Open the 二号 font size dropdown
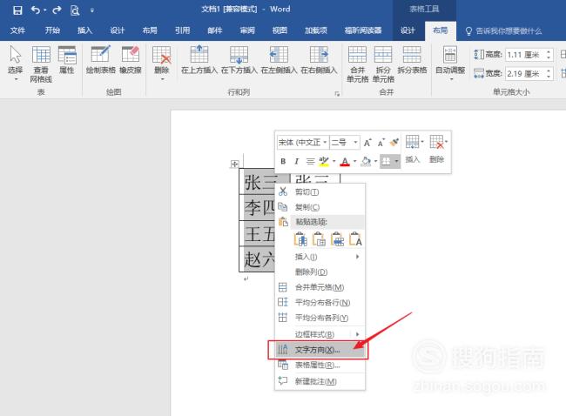This screenshot has height=416, width=566. click(355, 142)
